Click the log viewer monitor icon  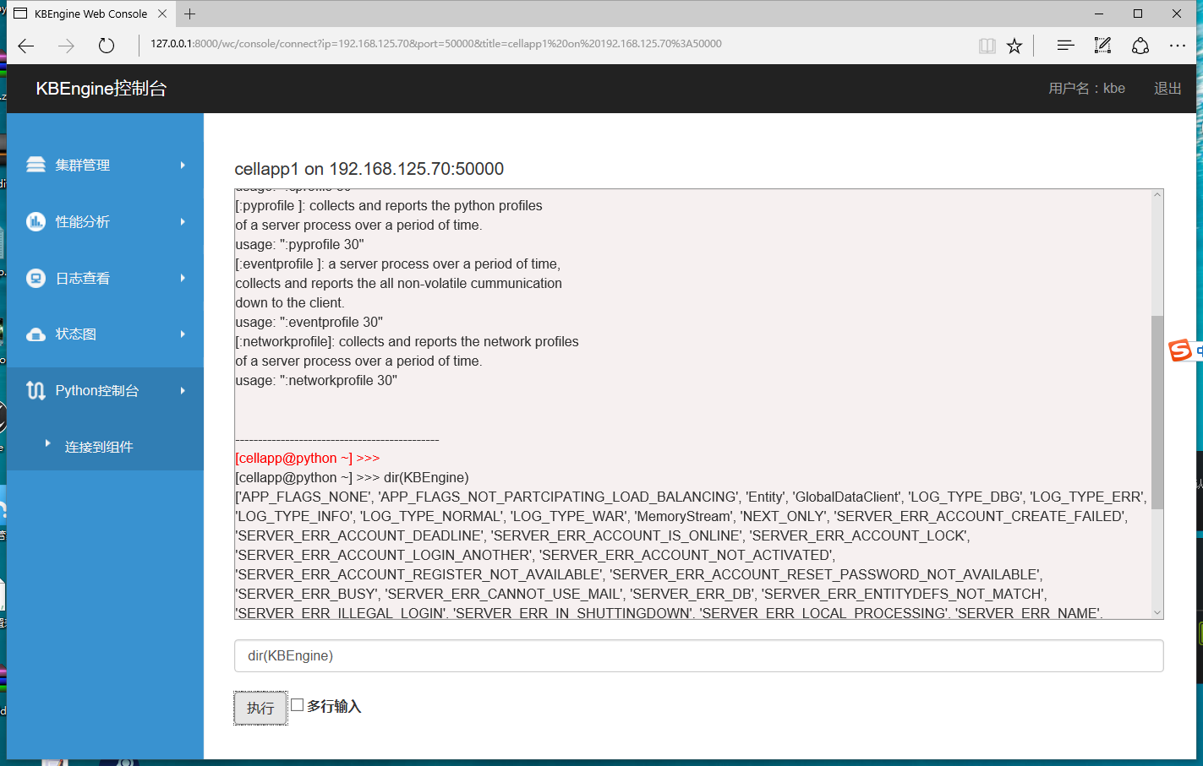point(36,278)
